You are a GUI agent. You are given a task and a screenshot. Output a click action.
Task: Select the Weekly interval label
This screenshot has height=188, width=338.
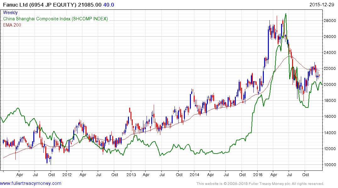coord(10,13)
